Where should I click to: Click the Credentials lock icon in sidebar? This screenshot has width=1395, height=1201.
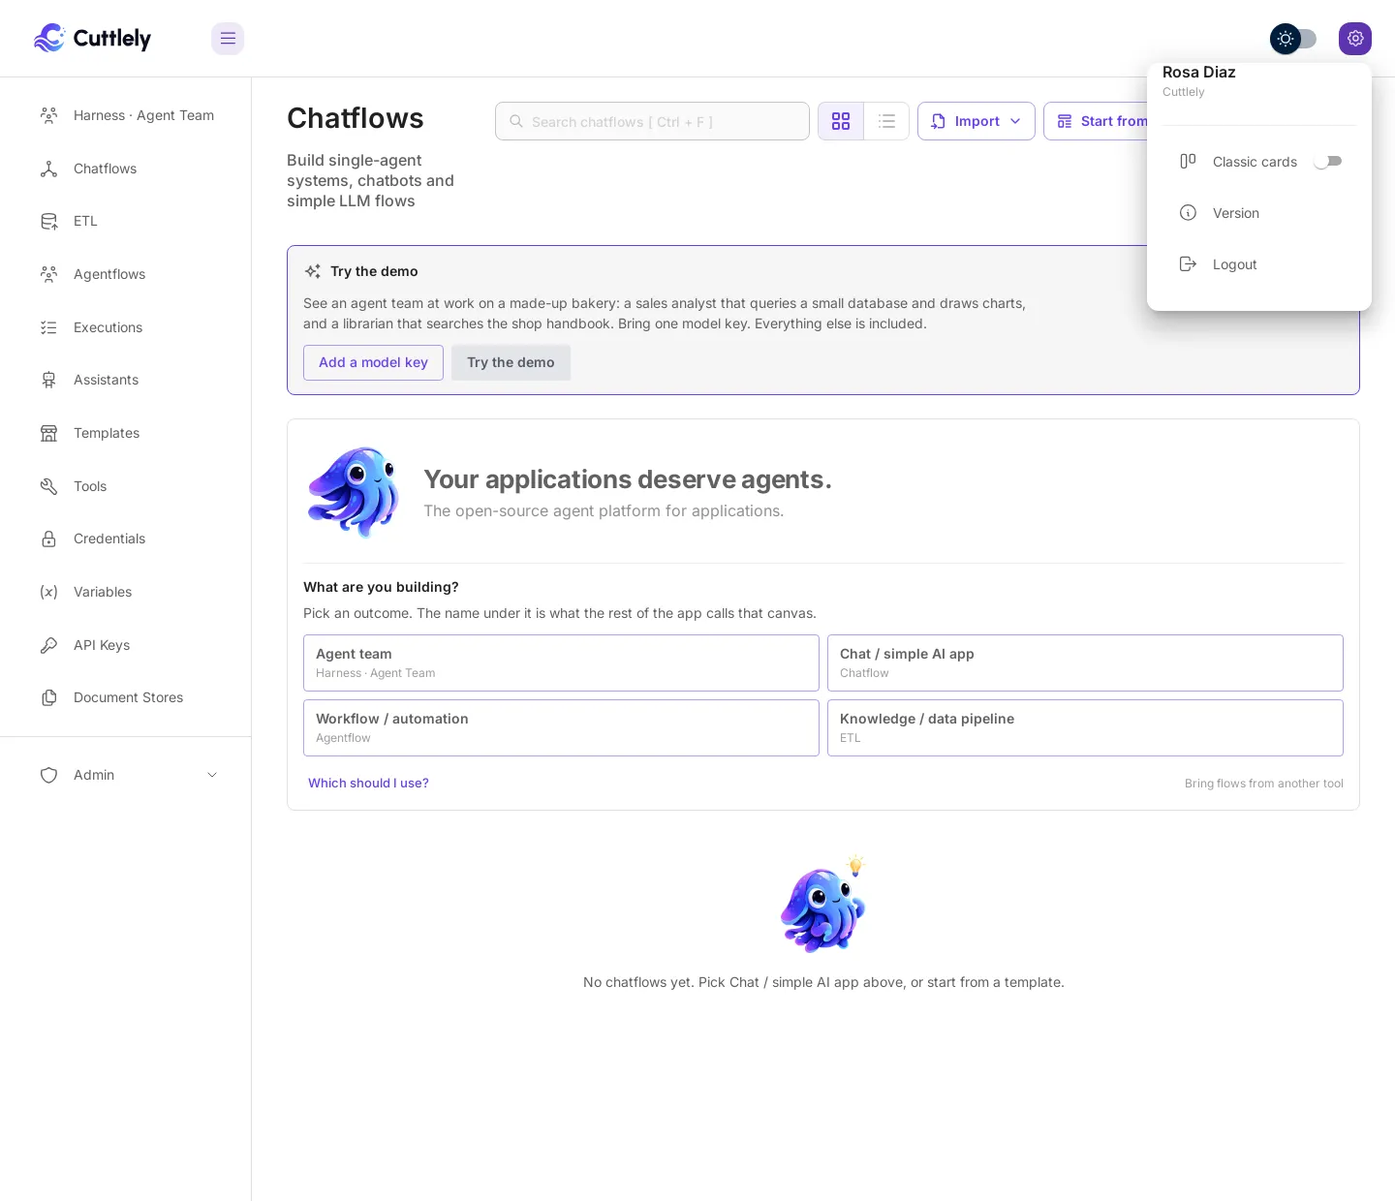(x=48, y=539)
